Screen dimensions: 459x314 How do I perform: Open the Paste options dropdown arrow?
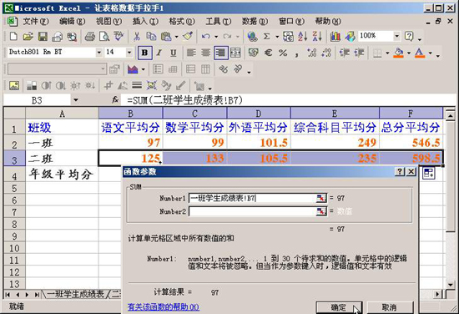click(176, 37)
